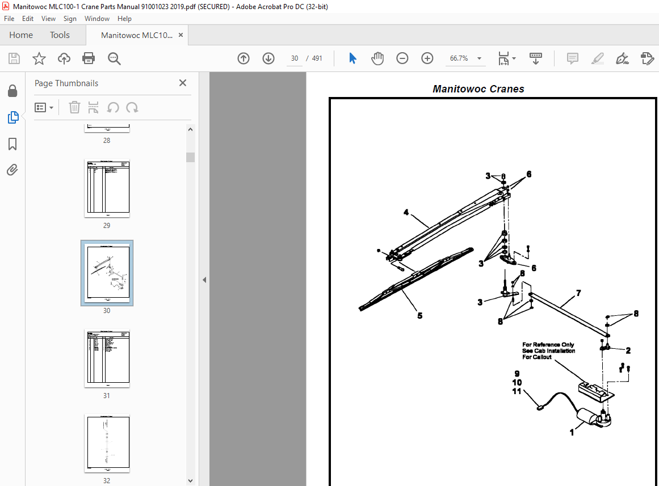Image resolution: width=659 pixels, height=486 pixels.
Task: Click the thumbnails scrollbar thumb
Action: (x=190, y=157)
